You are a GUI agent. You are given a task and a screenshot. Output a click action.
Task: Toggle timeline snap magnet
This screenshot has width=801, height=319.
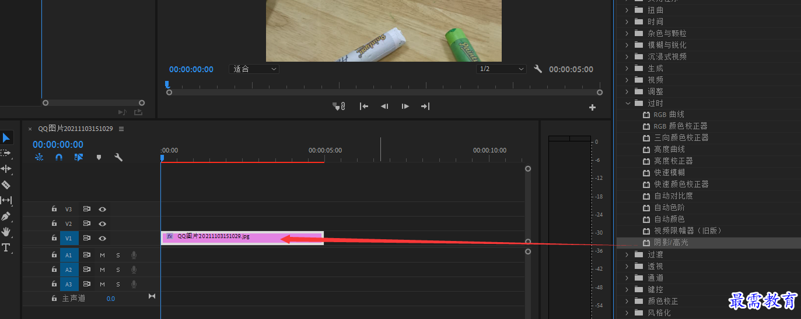click(x=59, y=157)
